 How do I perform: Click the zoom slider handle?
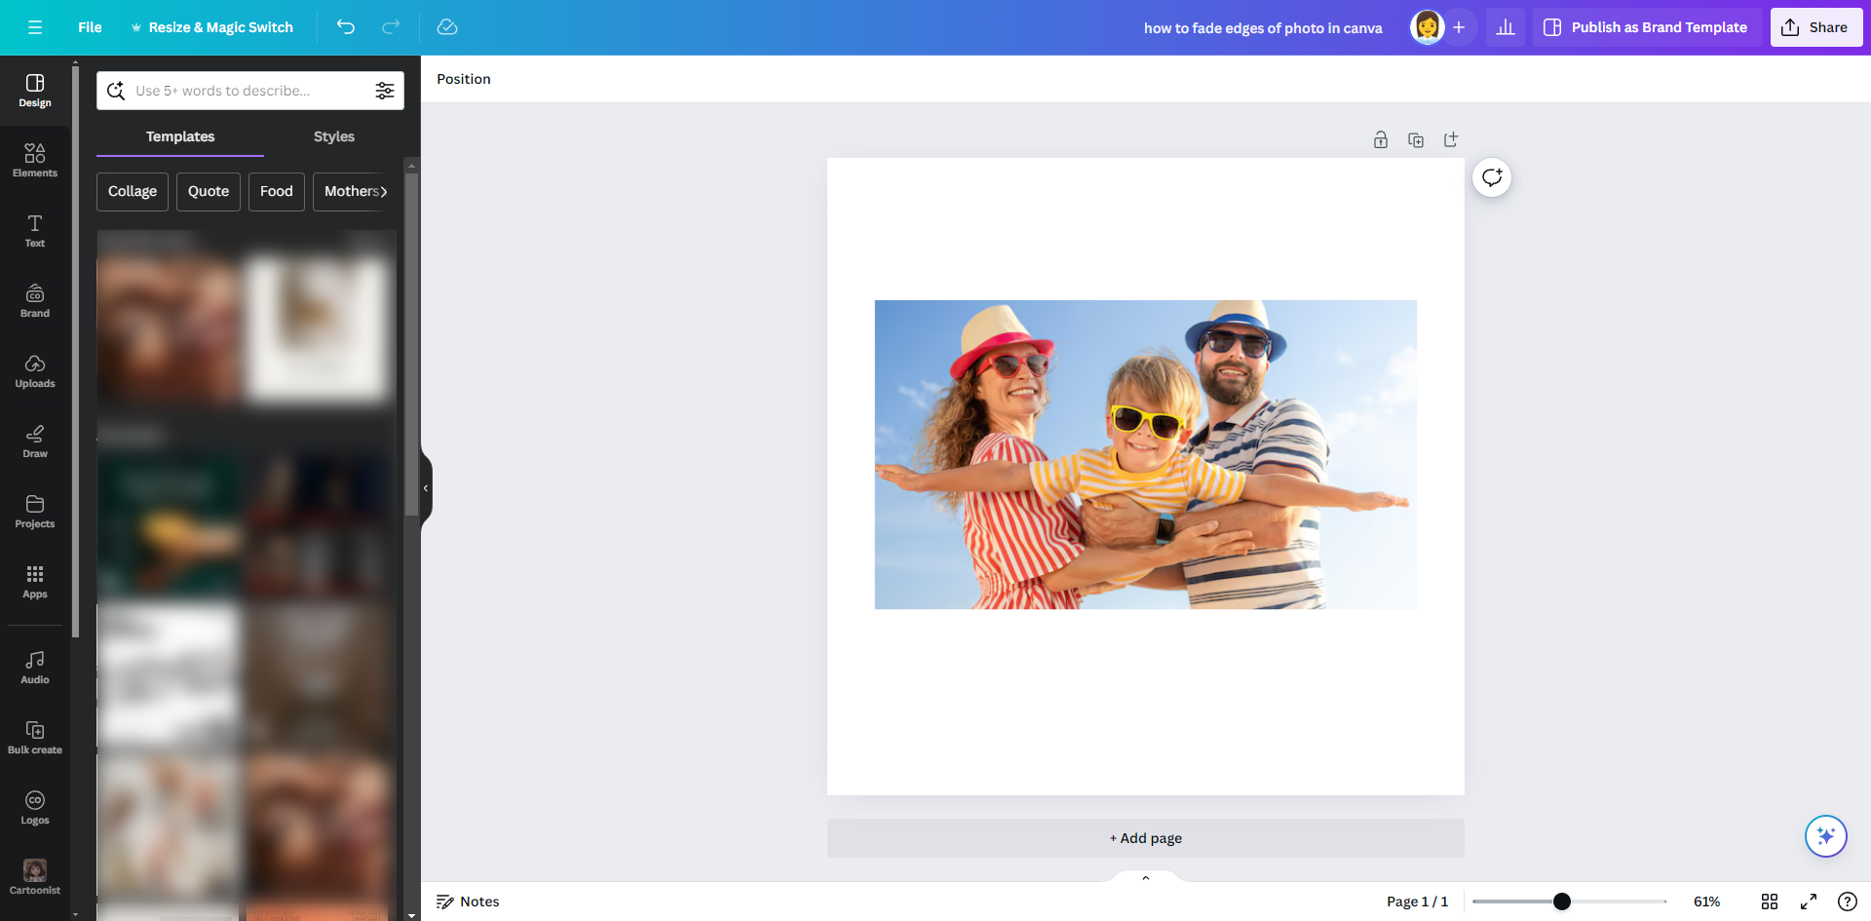[1562, 902]
